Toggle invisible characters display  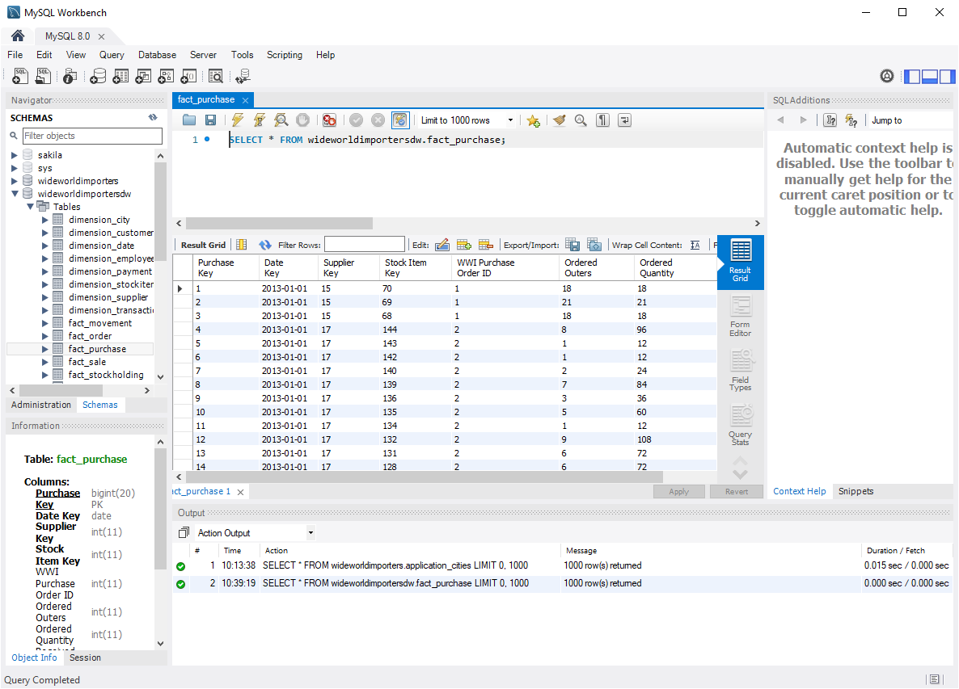[602, 120]
